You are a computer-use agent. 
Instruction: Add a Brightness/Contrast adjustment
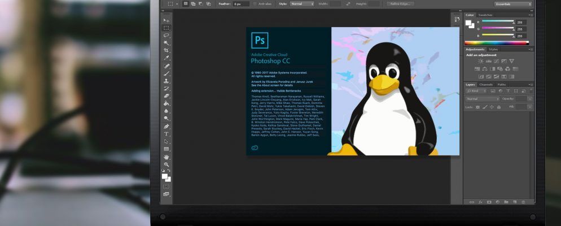480,61
